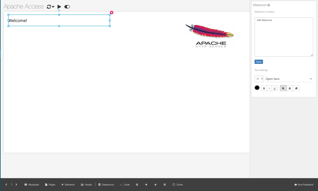Clone the selected element
Screen dimensions: 318x191
pos(178,185)
